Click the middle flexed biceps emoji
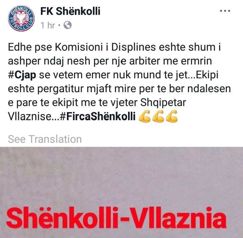This screenshot has height=238, width=243. (x=158, y=116)
